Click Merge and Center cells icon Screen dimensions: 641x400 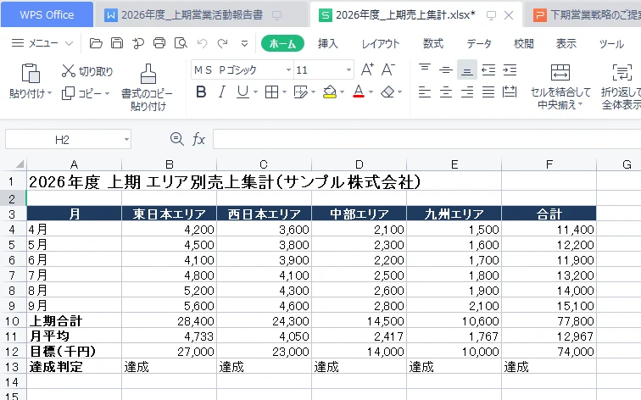560,73
